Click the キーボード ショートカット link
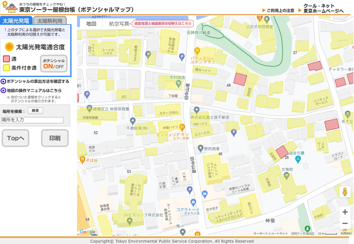The height and width of the screenshot is (244, 354). tap(271, 234)
